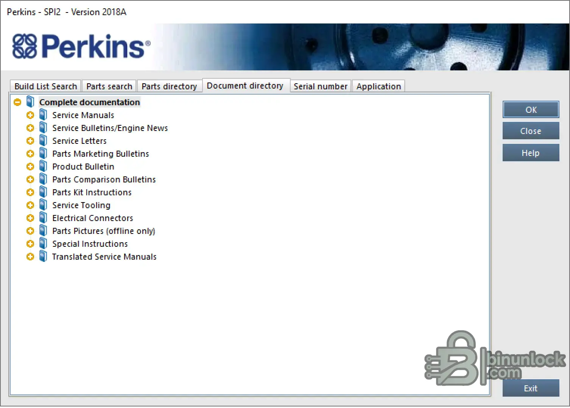Click the book icon for Parts Marketing Bulletins
This screenshot has height=408, width=570.
pos(43,153)
